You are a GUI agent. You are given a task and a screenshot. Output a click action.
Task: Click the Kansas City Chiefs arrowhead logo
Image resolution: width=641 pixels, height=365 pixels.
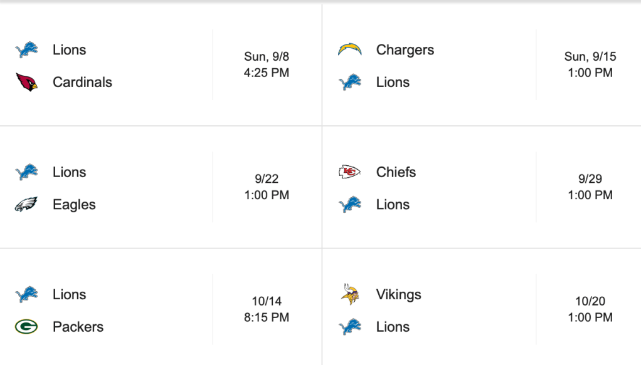coord(350,172)
